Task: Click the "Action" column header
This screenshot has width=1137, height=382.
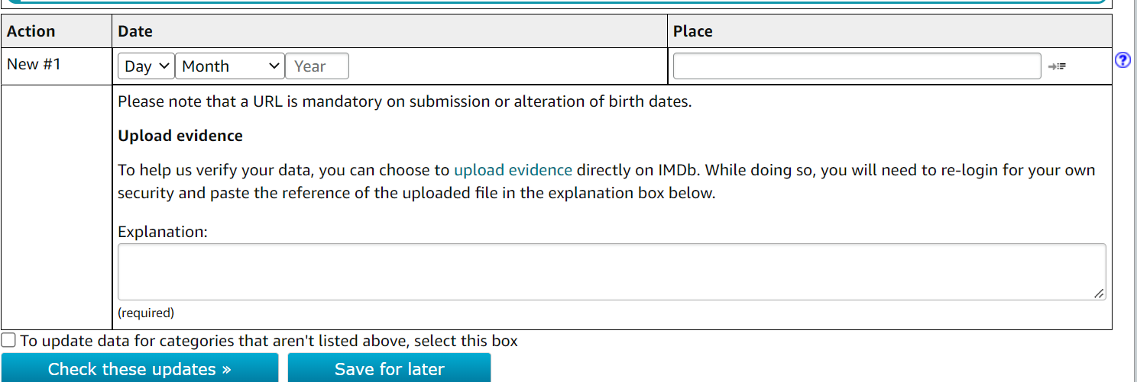Action: click(x=31, y=31)
